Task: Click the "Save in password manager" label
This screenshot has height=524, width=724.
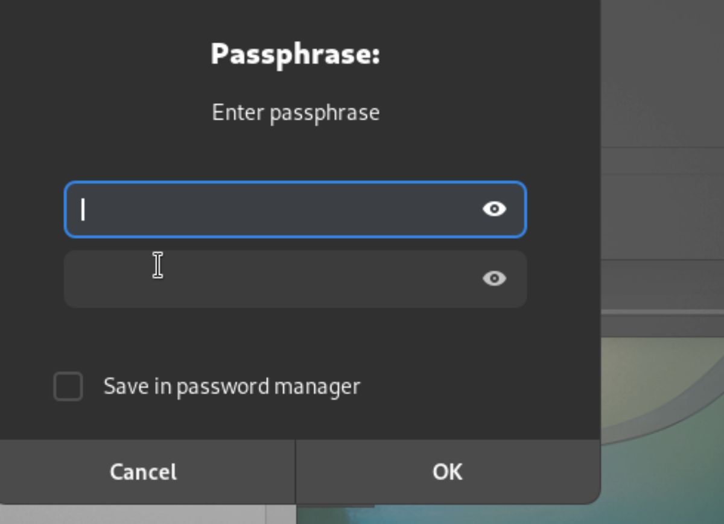Action: pos(232,386)
